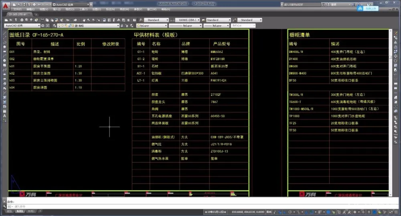Click the Copy icon in standard toolbar

pos(47,20)
